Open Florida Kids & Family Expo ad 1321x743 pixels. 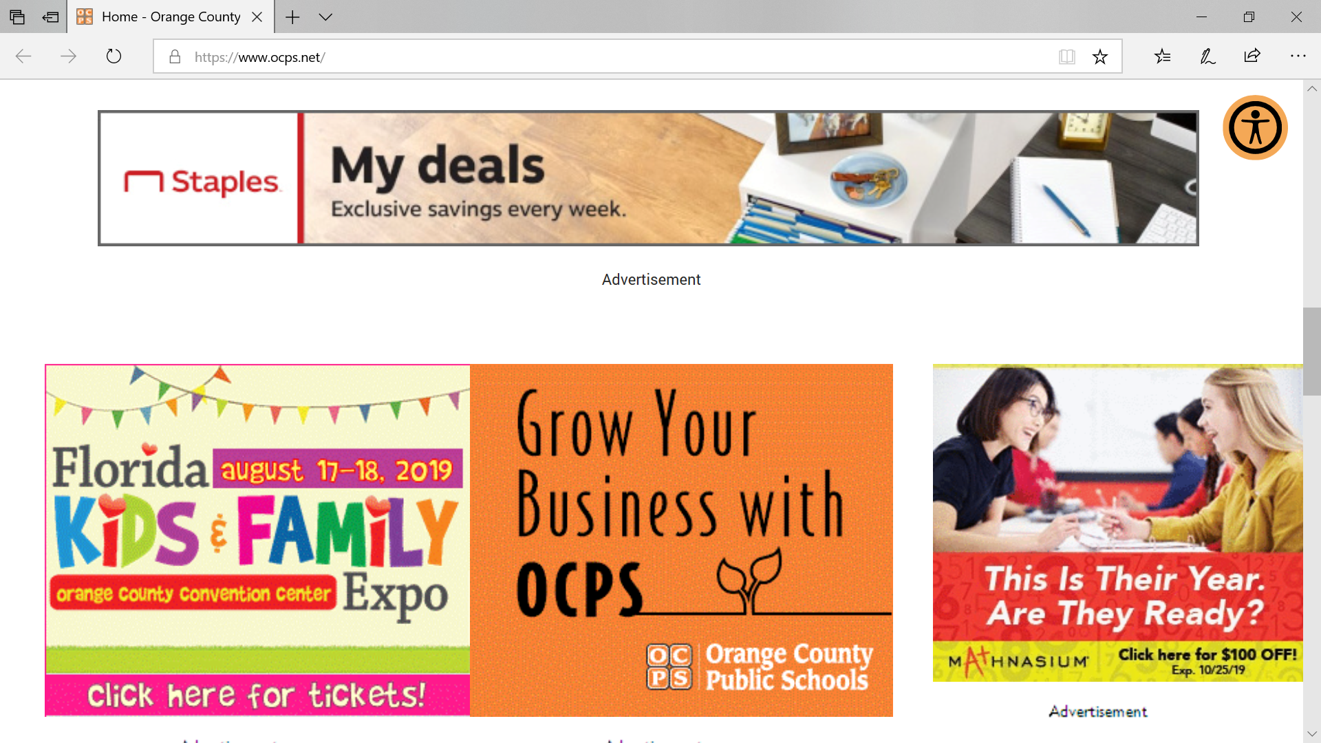click(x=257, y=540)
